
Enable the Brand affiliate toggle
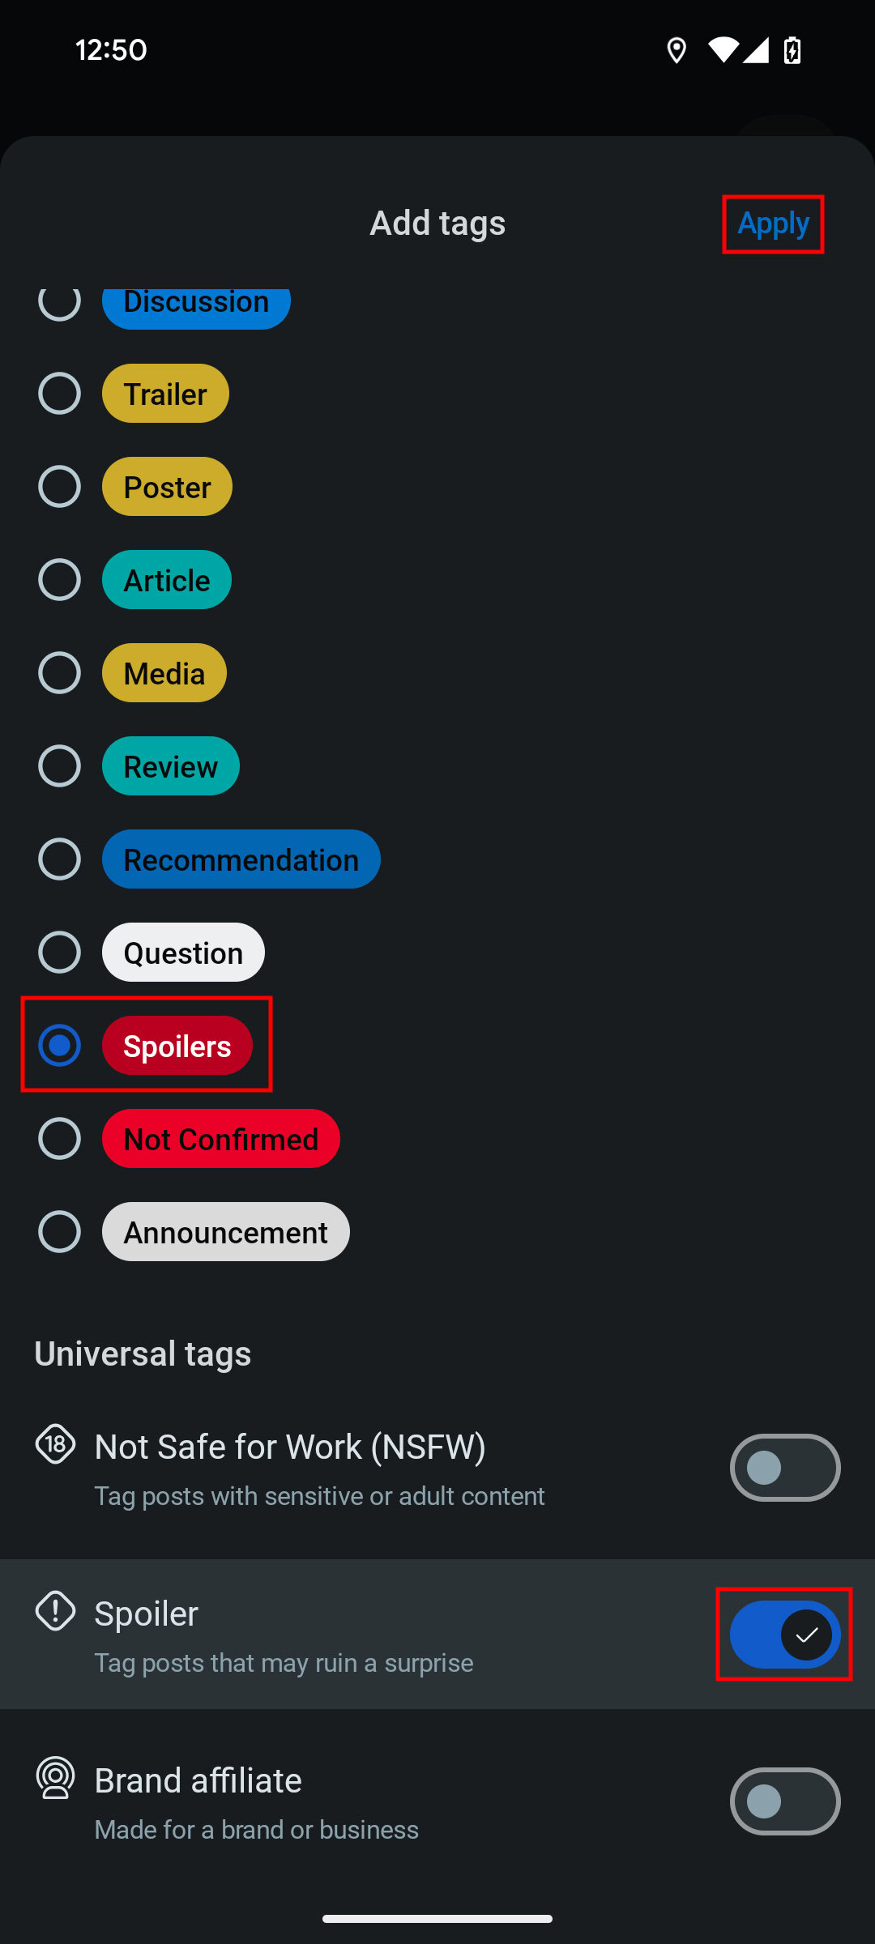click(784, 1801)
